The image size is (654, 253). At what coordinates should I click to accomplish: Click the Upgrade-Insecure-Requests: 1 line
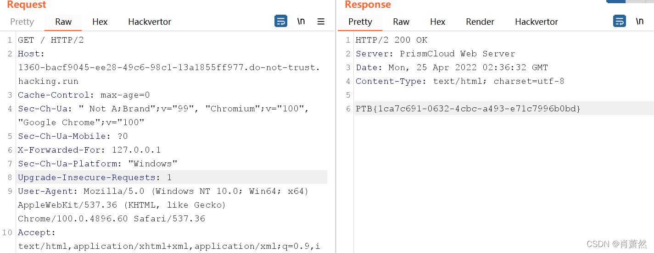pos(95,177)
